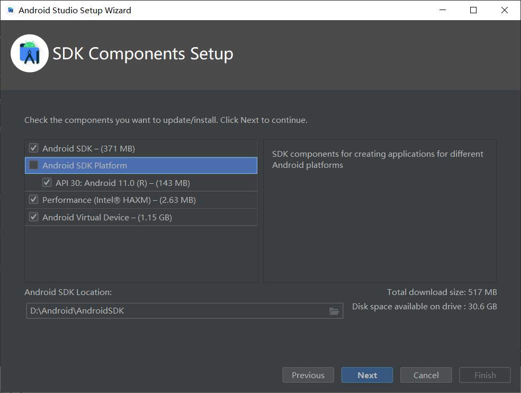521x393 pixels.
Task: Uncheck Android Virtual Device checkbox
Action: click(x=33, y=217)
